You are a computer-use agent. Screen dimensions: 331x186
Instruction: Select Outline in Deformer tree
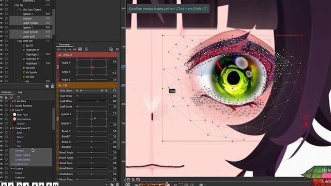[21, 123]
